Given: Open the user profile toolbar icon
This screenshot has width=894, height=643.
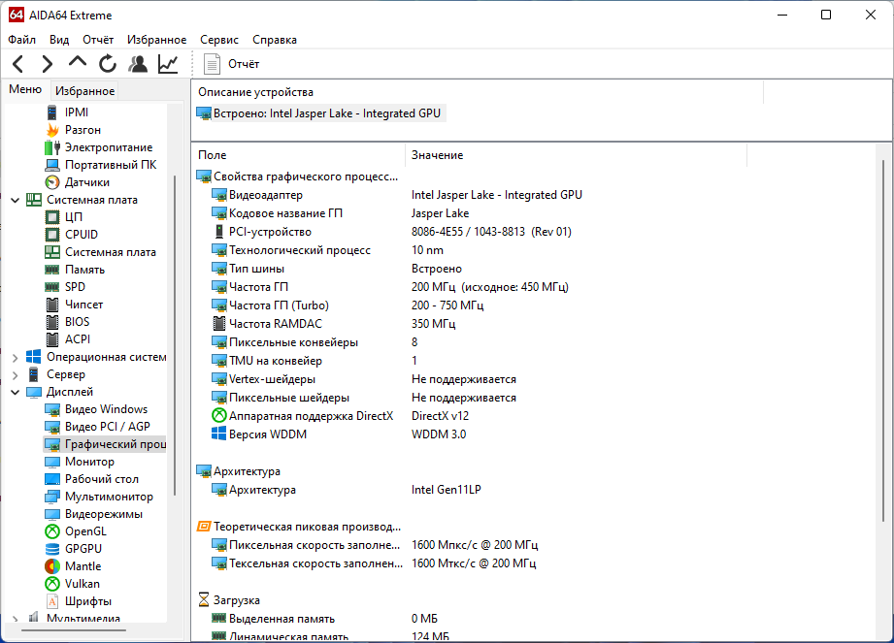Looking at the screenshot, I should click(x=138, y=63).
